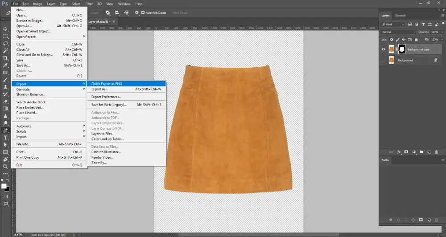Choose Export As... menu item
This screenshot has height=237, width=446.
126,89
